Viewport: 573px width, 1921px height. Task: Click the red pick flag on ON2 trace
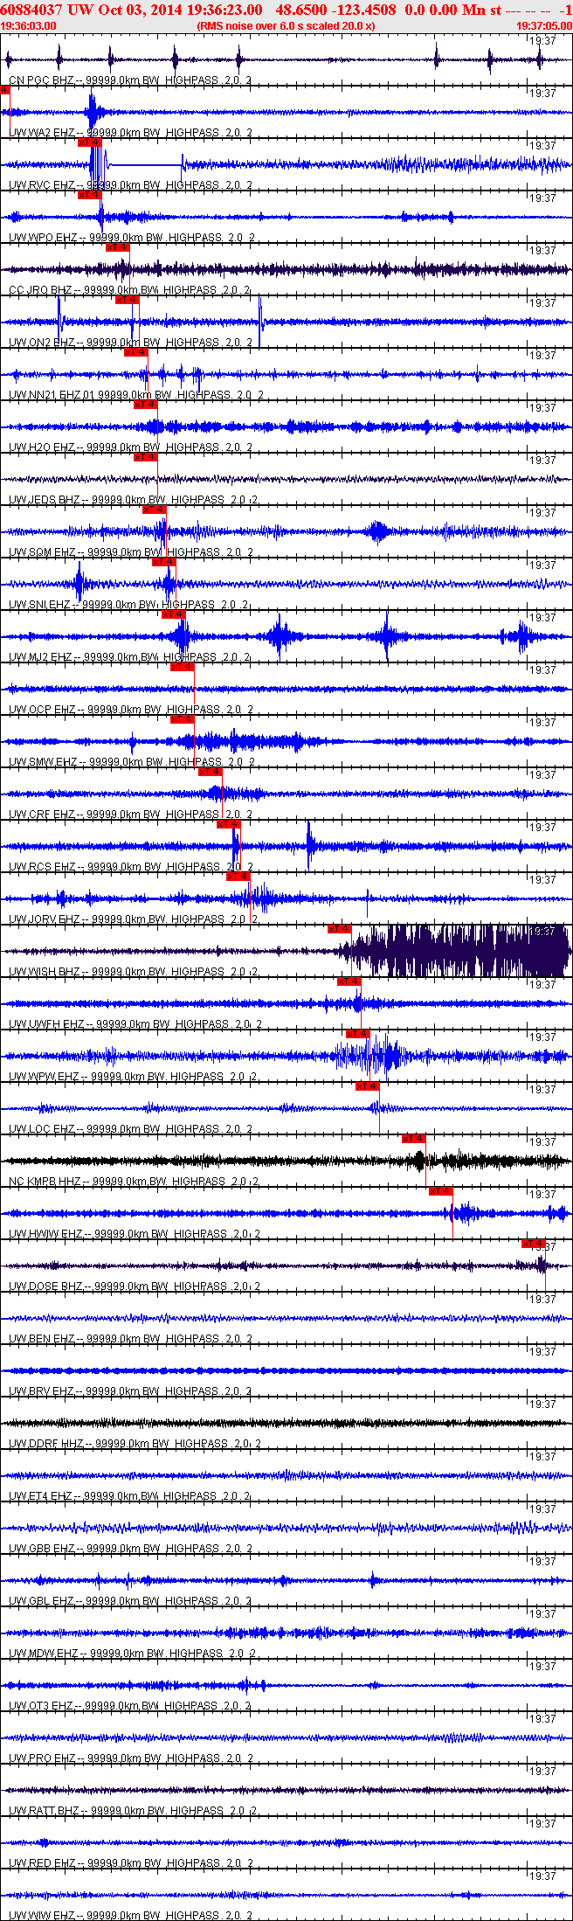(128, 299)
